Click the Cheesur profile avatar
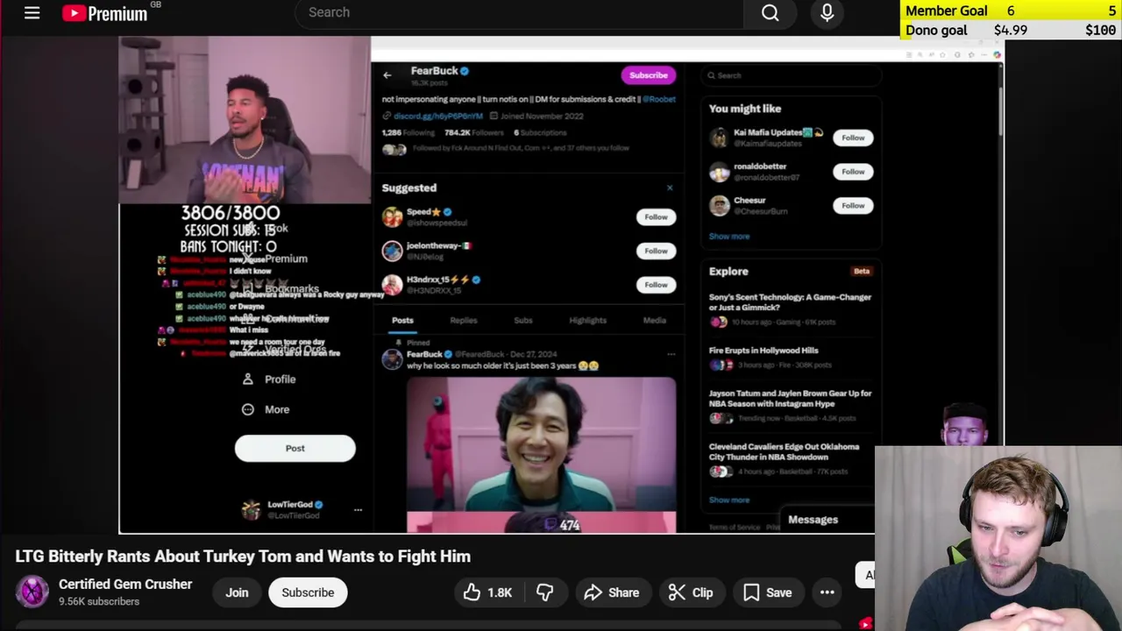The height and width of the screenshot is (631, 1122). pos(720,206)
